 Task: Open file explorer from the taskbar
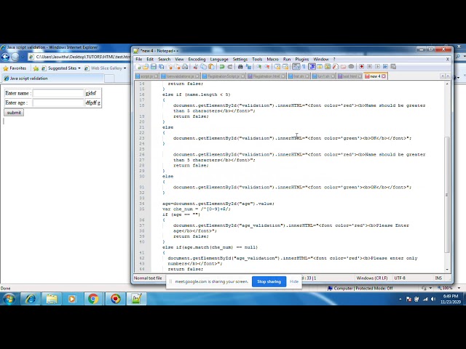click(x=52, y=299)
